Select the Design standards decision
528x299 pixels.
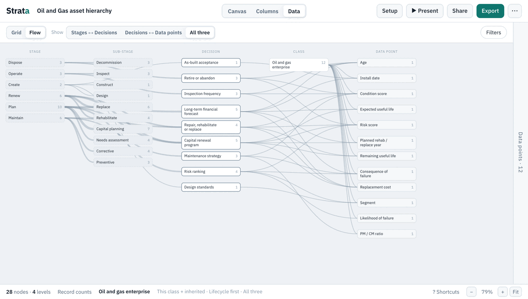pyautogui.click(x=211, y=187)
